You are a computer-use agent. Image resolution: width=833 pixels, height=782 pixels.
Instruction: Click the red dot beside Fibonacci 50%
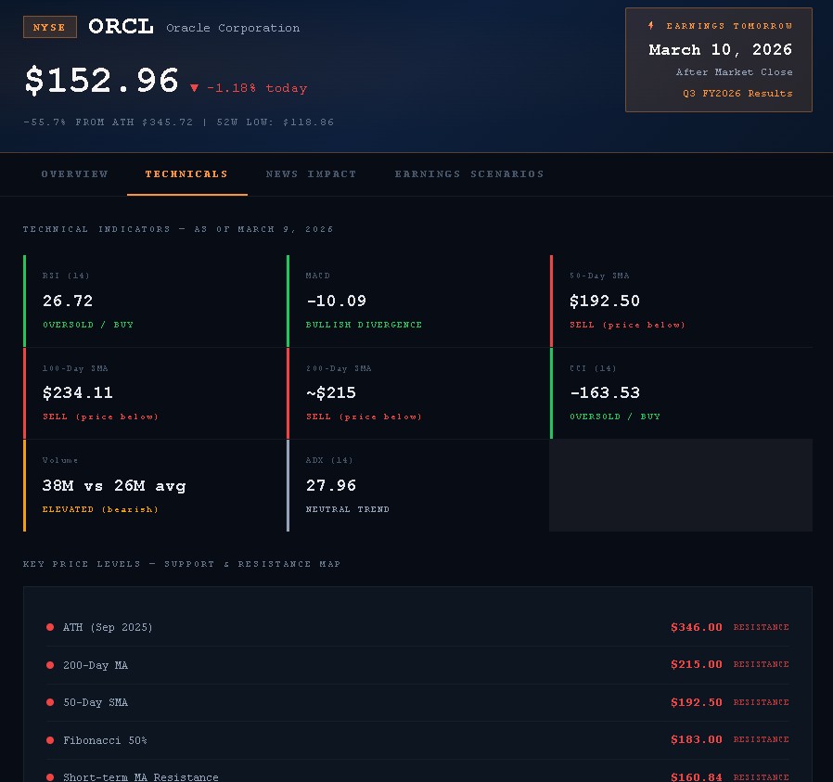click(50, 740)
